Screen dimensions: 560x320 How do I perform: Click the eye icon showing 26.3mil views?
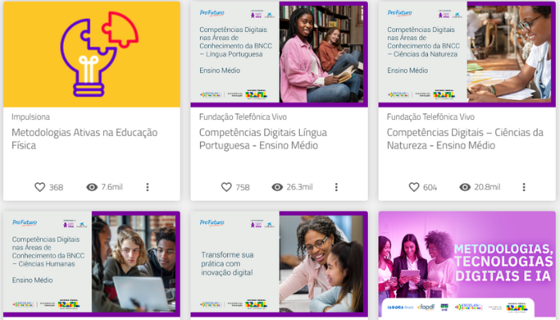pyautogui.click(x=277, y=187)
